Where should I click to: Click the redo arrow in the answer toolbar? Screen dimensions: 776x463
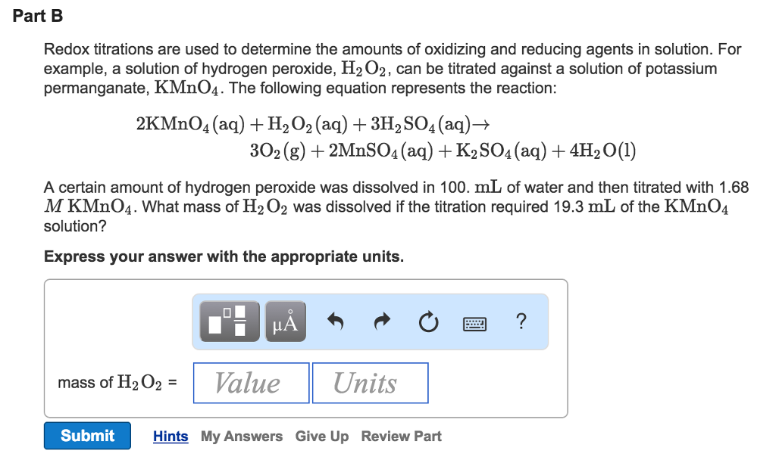(x=382, y=321)
